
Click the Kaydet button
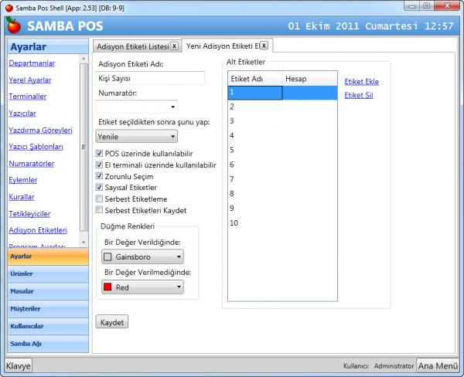pos(112,321)
